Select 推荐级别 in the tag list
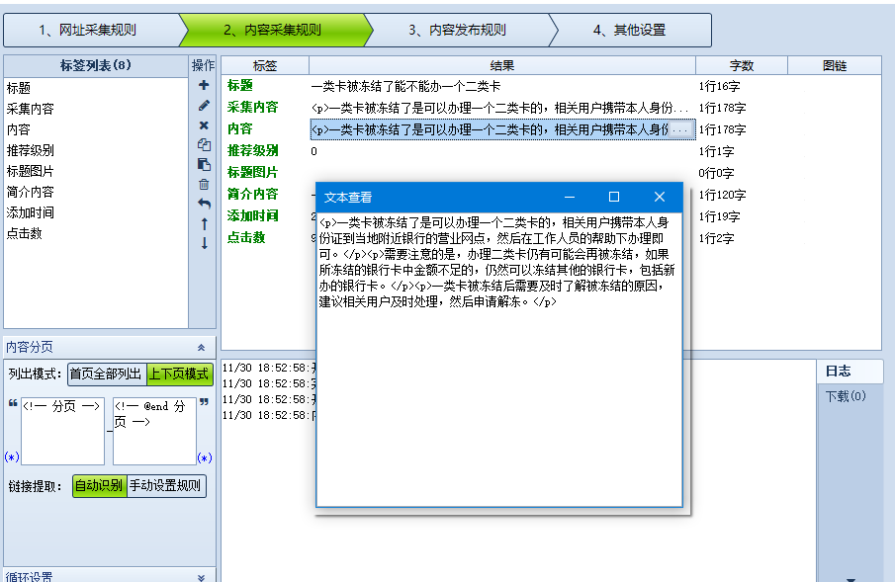This screenshot has width=895, height=582. (31, 150)
